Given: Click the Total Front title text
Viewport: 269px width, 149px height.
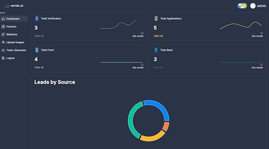Looking at the screenshot, I should 47,50.
